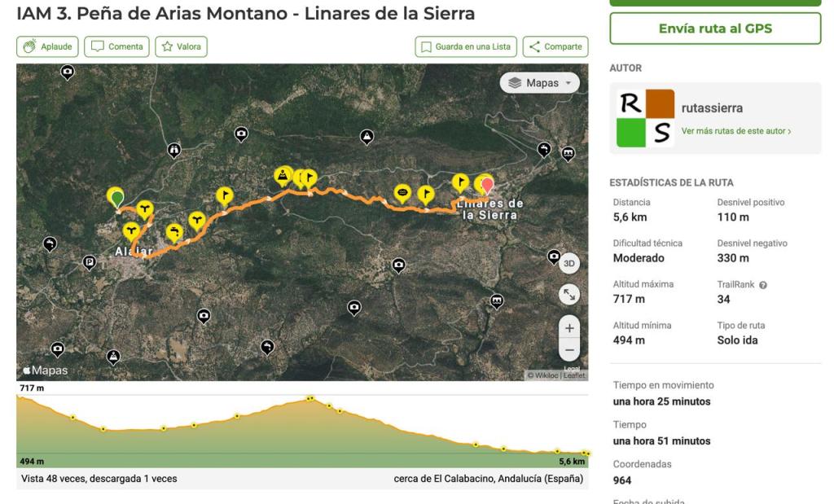This screenshot has height=504, width=834.
Task: Open the Mapas layer dropdown
Action: 539,83
